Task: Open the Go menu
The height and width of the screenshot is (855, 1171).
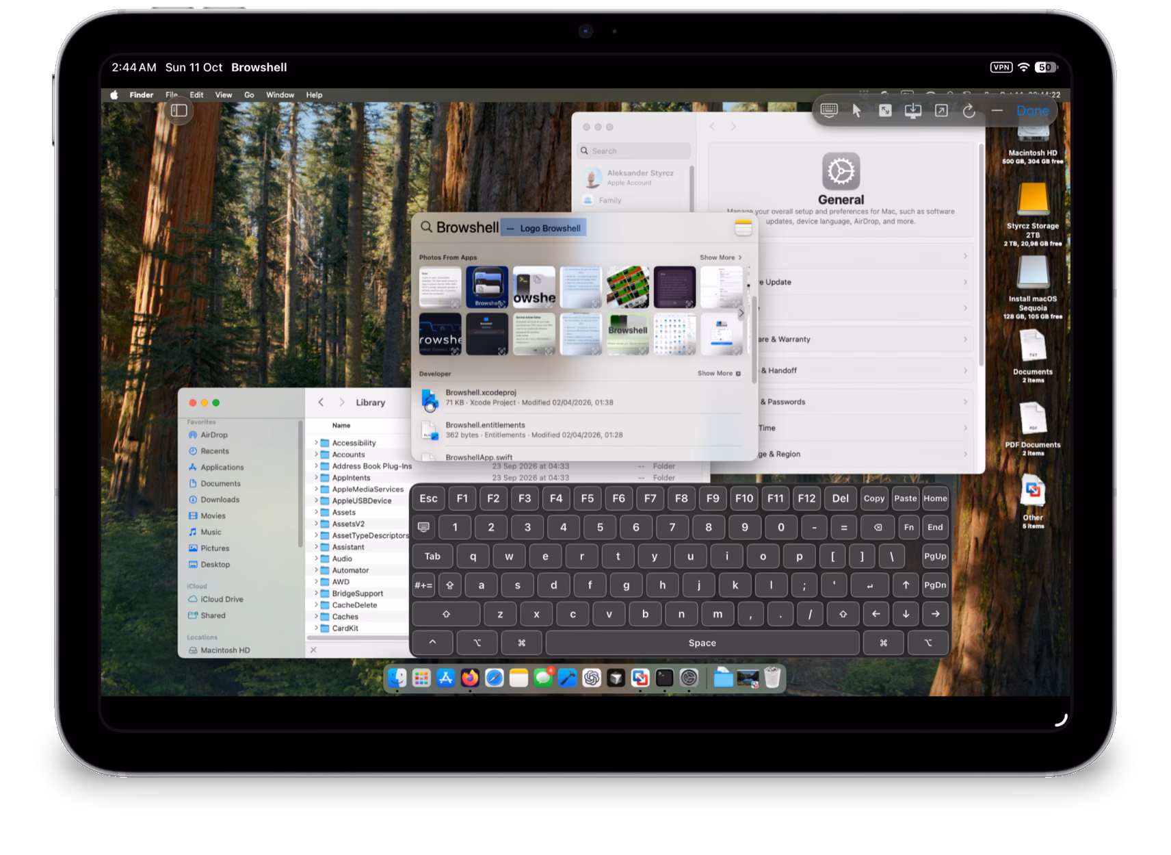Action: click(249, 95)
